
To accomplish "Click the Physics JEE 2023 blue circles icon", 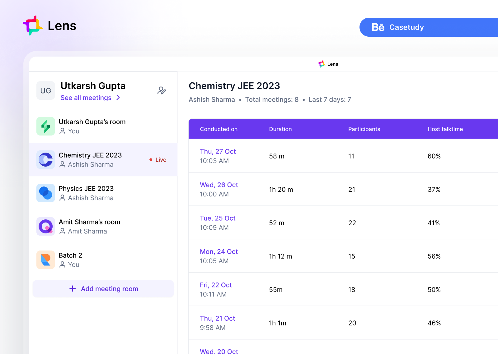I will point(45,193).
